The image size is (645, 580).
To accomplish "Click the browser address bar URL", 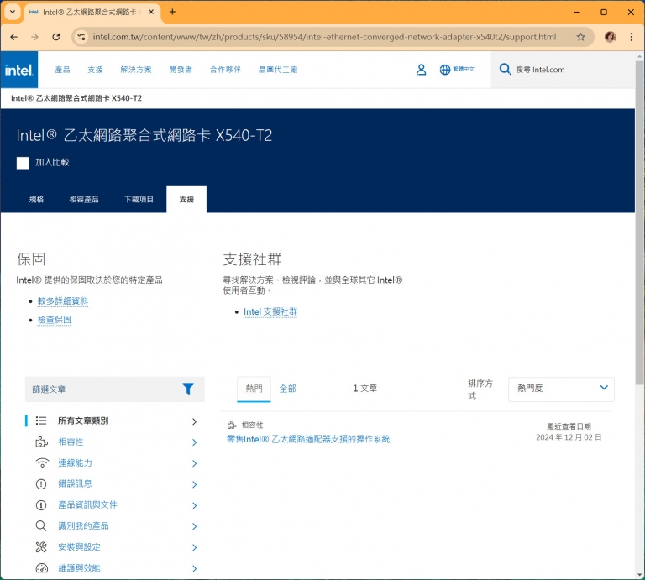I will 324,37.
